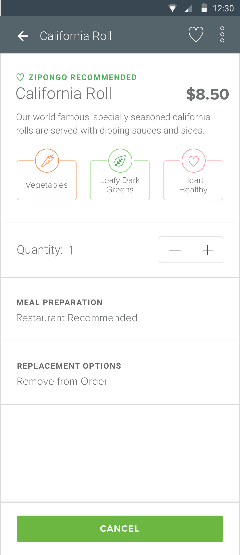This screenshot has height=555, width=240.
Task: Tap the back arrow in header
Action: [x=23, y=36]
